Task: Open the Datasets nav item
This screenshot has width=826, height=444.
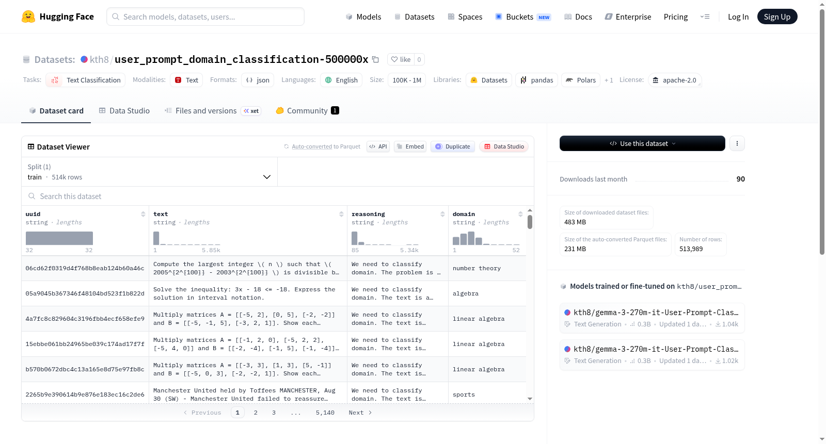Action: (414, 17)
